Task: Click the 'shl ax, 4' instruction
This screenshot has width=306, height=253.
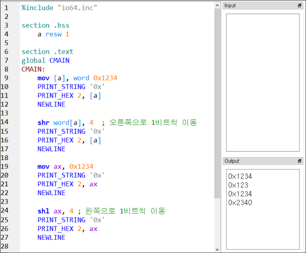Action: click(x=55, y=211)
